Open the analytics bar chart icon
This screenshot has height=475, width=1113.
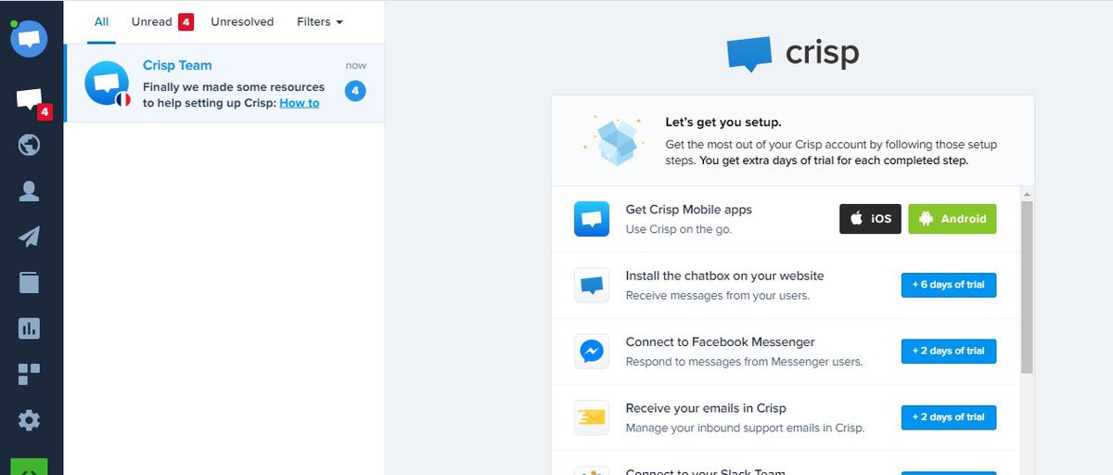(x=29, y=327)
